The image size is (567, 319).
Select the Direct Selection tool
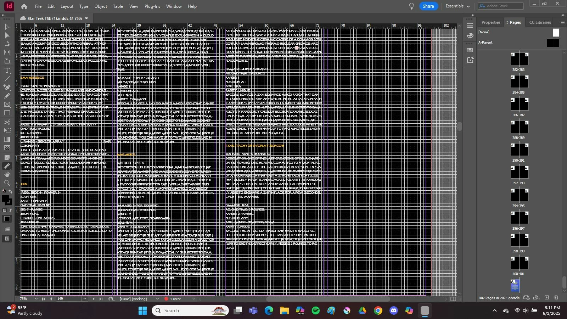coord(7,35)
